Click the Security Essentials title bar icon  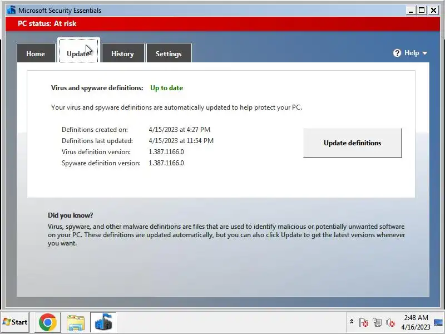[11, 10]
